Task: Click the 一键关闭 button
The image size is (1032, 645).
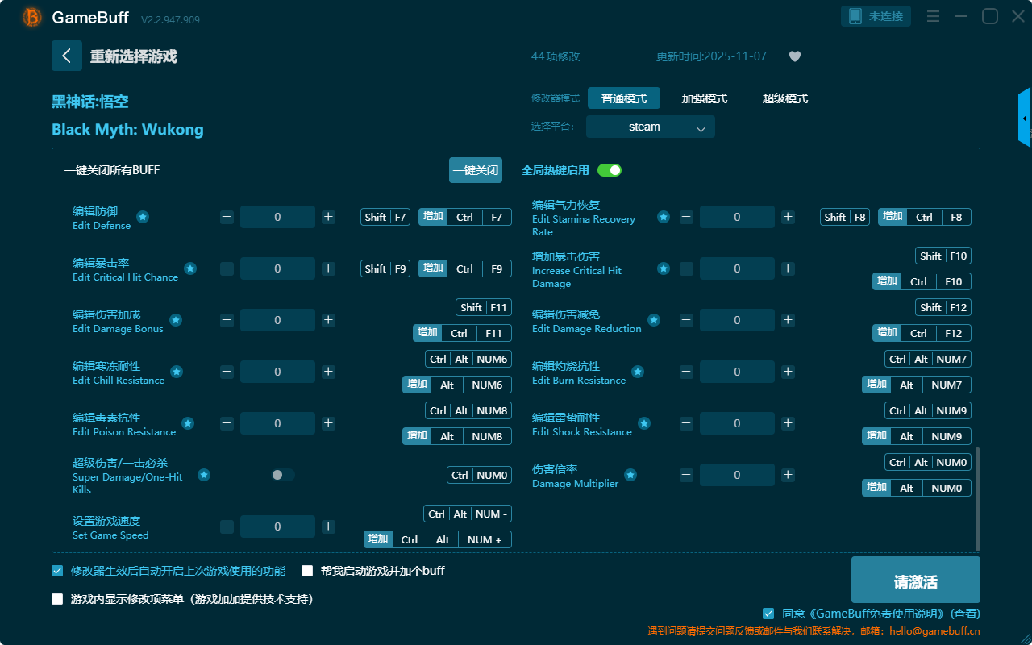Action: (475, 170)
